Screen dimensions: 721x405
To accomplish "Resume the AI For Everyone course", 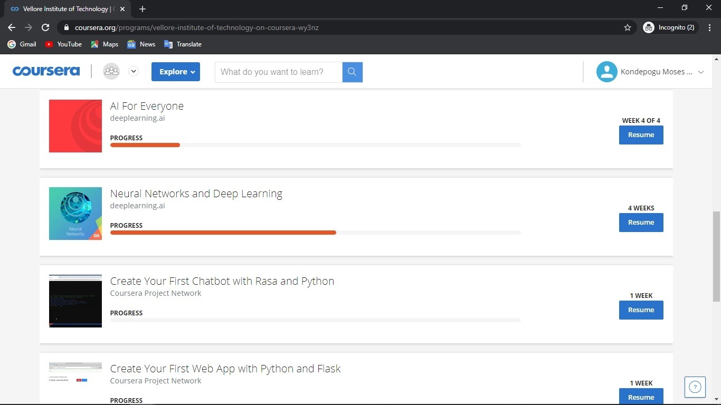I will 641,135.
